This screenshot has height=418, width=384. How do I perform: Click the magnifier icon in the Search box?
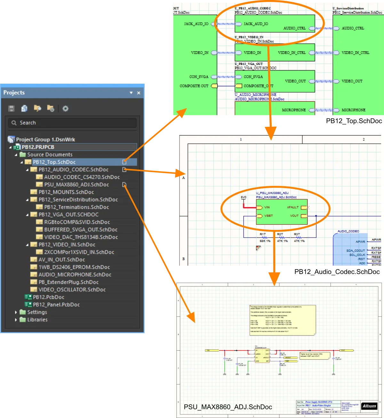pos(14,123)
